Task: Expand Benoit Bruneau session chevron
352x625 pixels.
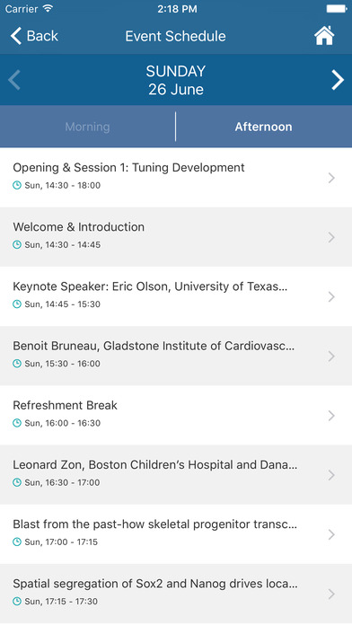Action: pos(331,356)
